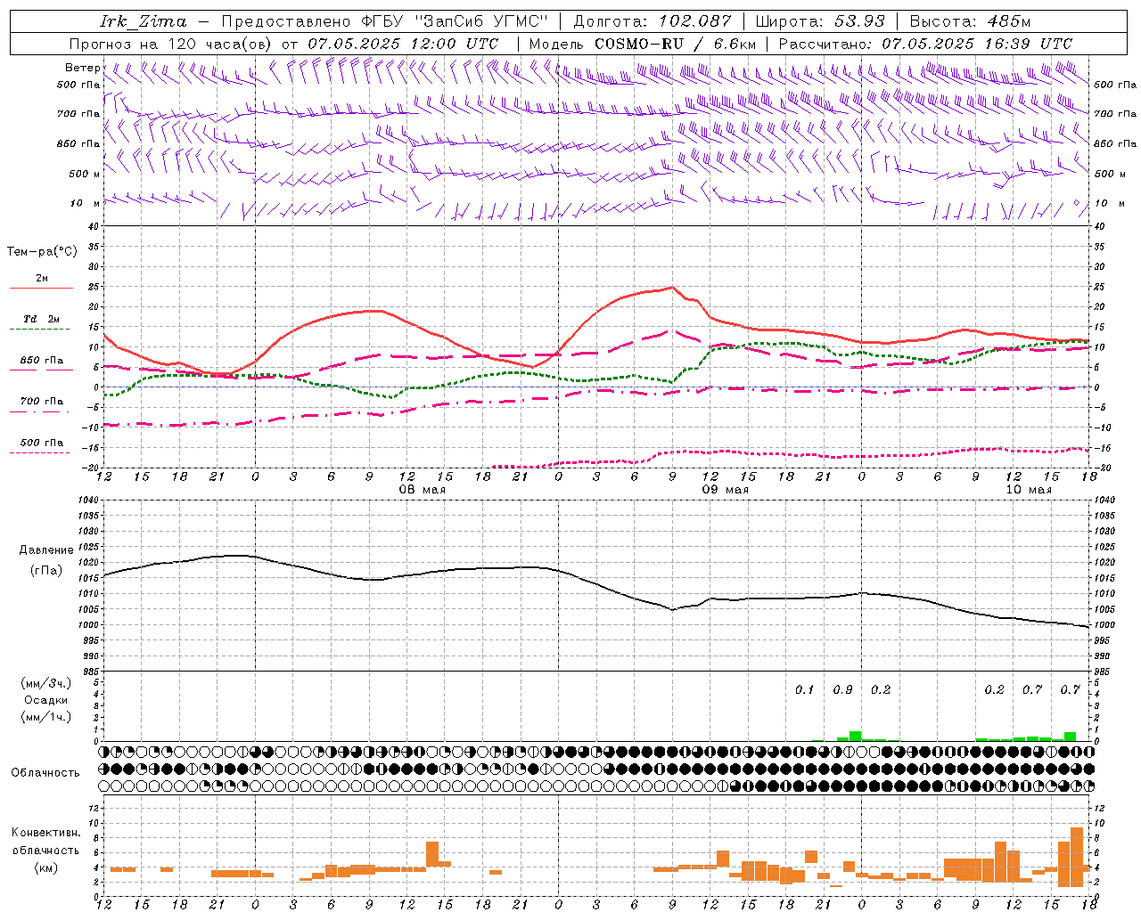Viewport: 1141px width, 912px height.
Task: Click the '08 мая' date marker
Action: click(x=423, y=490)
